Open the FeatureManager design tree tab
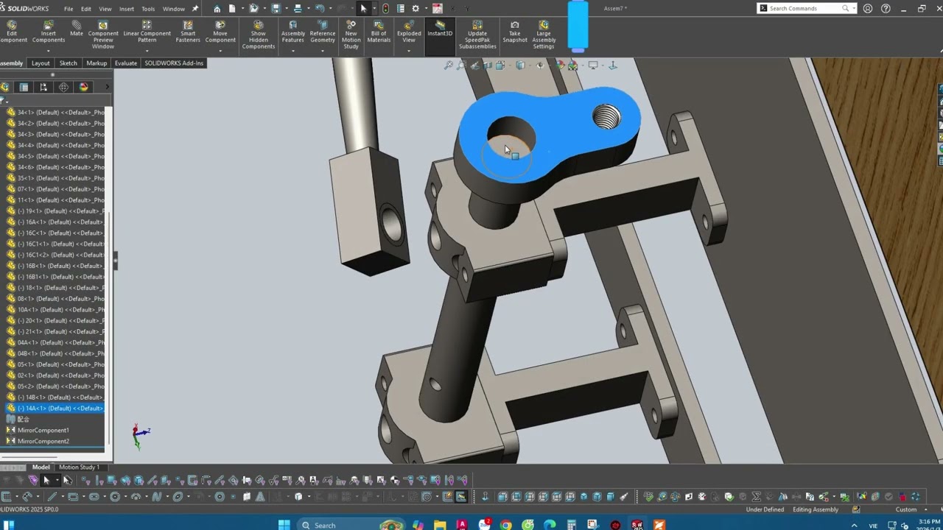The width and height of the screenshot is (943, 530). [5, 88]
